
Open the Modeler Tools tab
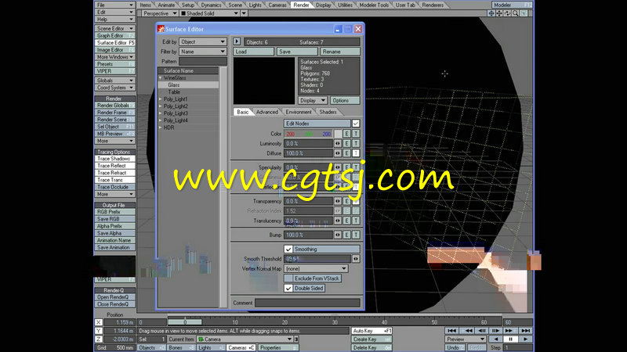pos(374,5)
